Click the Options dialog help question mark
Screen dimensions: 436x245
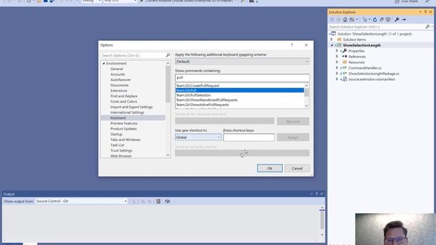pyautogui.click(x=292, y=45)
